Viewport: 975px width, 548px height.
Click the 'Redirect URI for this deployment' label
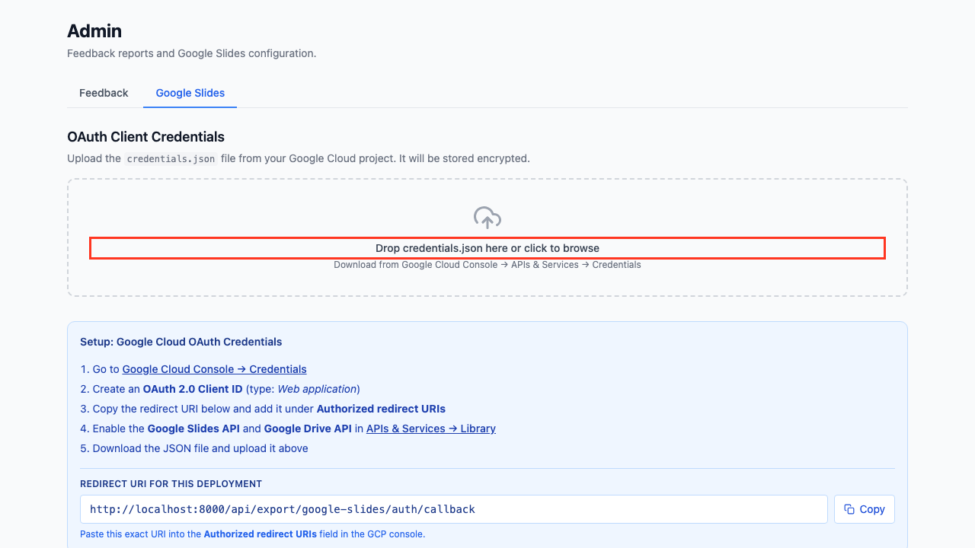tap(171, 484)
